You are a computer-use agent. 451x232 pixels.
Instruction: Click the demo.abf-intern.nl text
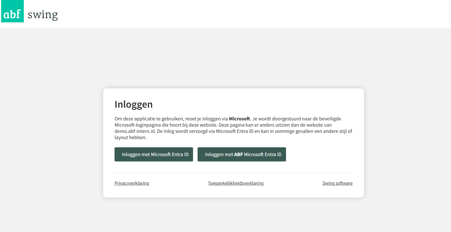[135, 131]
